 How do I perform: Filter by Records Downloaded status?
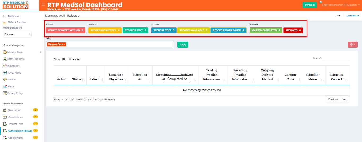[x=229, y=30]
